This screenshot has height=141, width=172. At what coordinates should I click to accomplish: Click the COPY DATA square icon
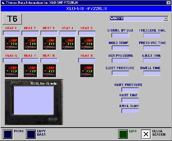click(31, 134)
